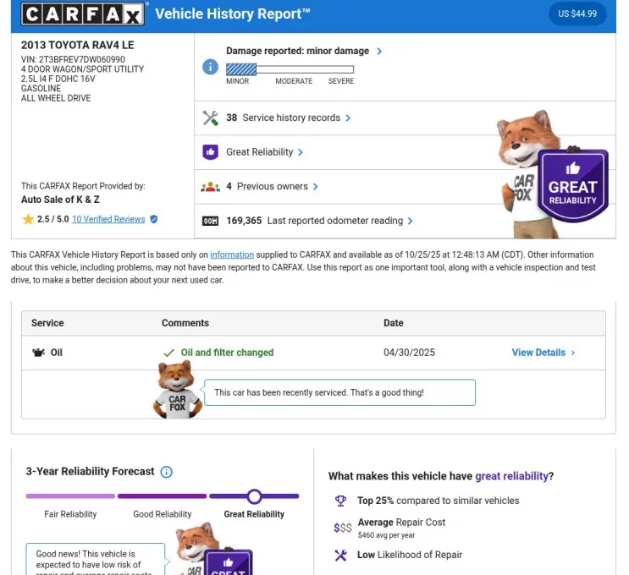Click the yellow star rating icon
Image resolution: width=629 pixels, height=575 pixels.
pos(28,219)
